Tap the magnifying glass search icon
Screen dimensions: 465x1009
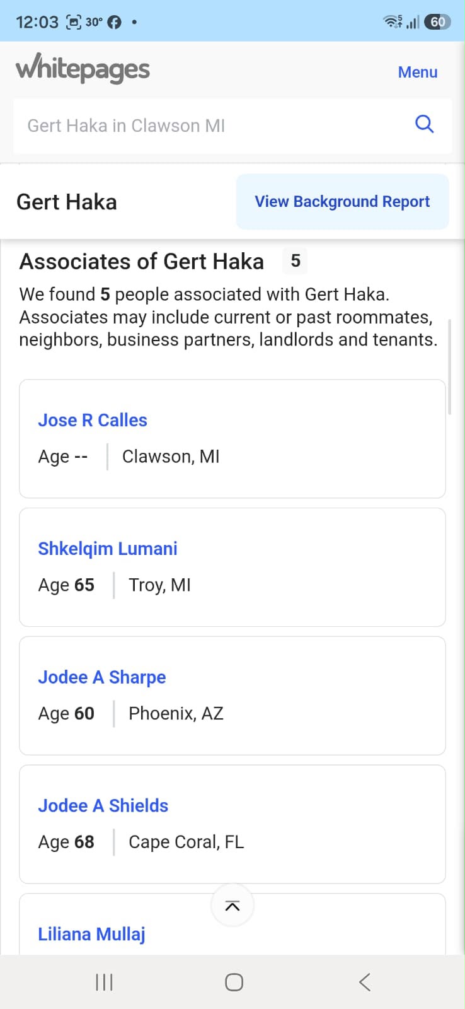(x=424, y=124)
